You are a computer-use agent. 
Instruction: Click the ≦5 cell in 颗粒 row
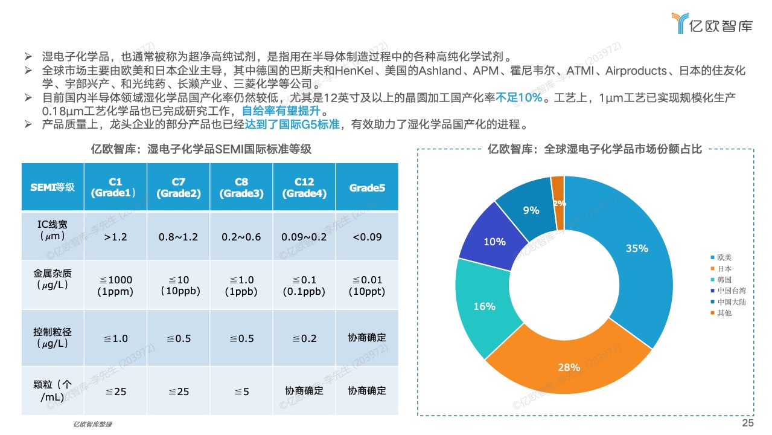pyautogui.click(x=241, y=391)
